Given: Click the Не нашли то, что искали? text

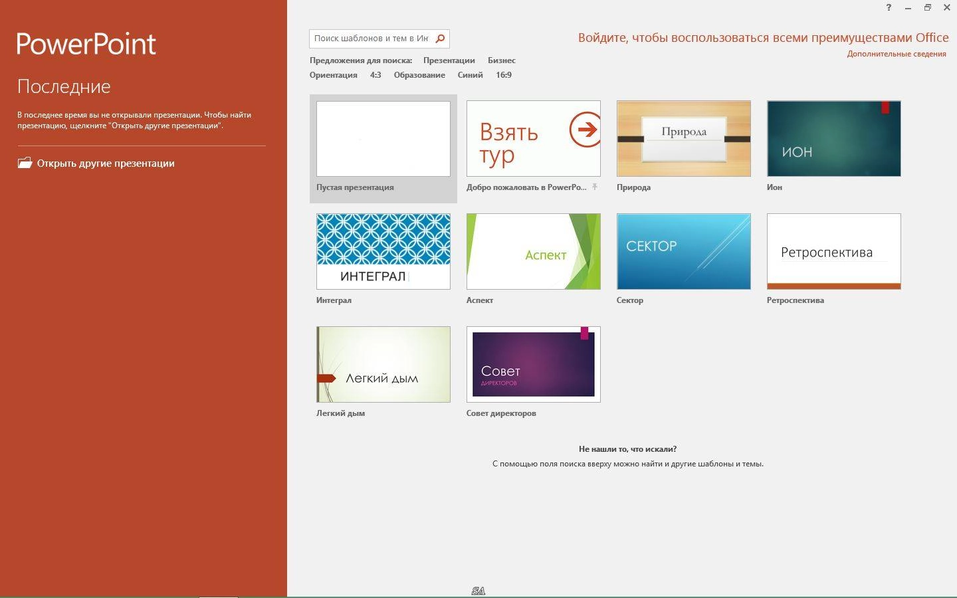Looking at the screenshot, I should 627,449.
